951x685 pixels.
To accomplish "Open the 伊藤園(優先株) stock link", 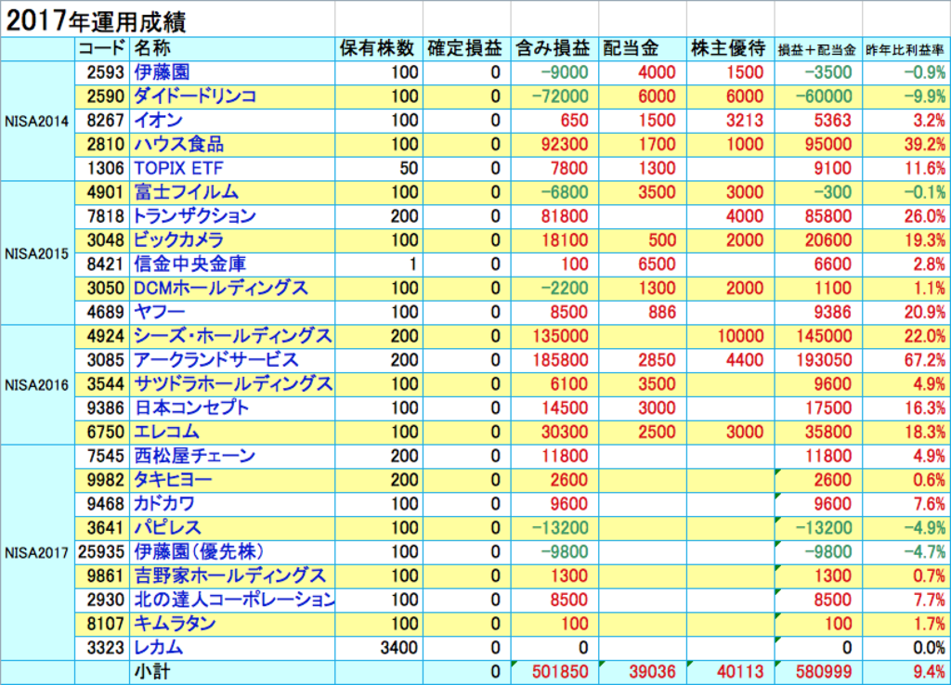I will point(199,551).
